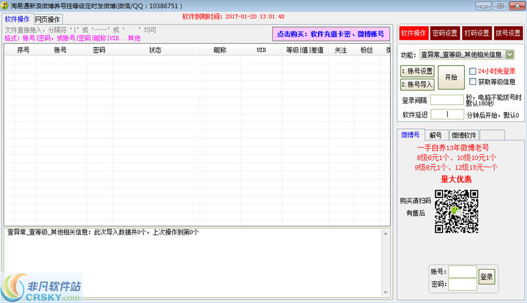Screen dimensions: 527x303
Task: Focus the 登录间隔 input field
Action: click(447, 100)
